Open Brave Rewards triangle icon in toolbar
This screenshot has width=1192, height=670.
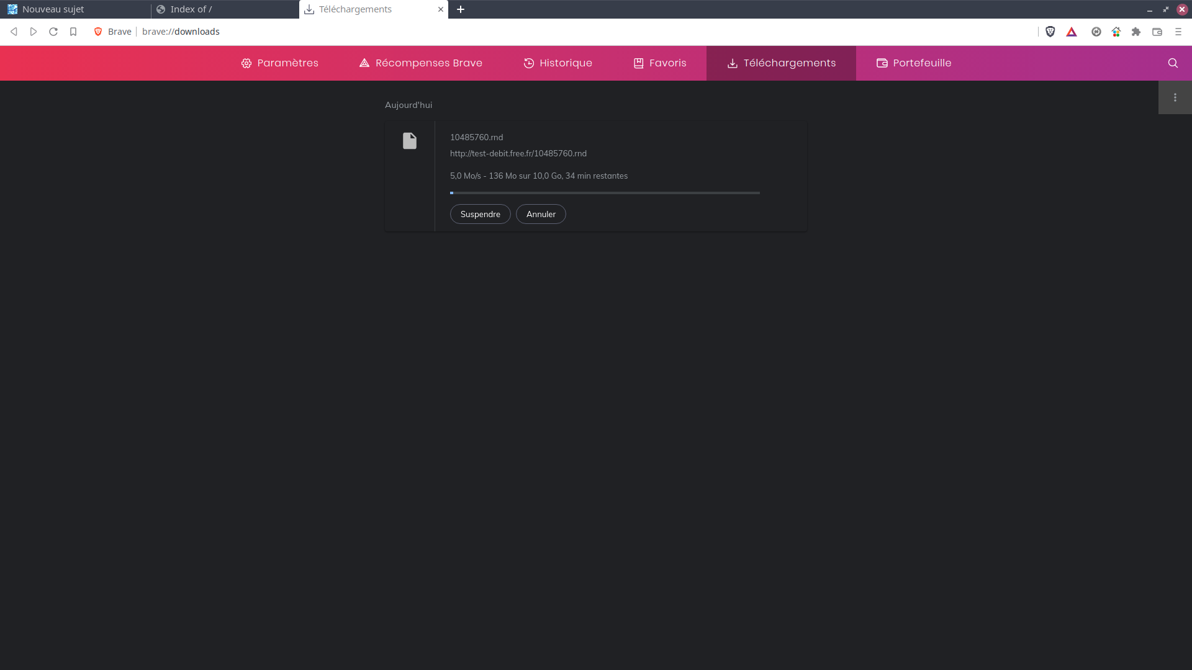pyautogui.click(x=1072, y=32)
